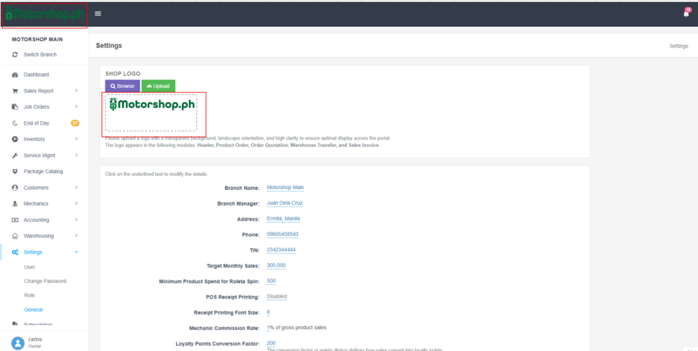The width and height of the screenshot is (698, 351).
Task: Select the Role submenu item
Action: [29, 295]
